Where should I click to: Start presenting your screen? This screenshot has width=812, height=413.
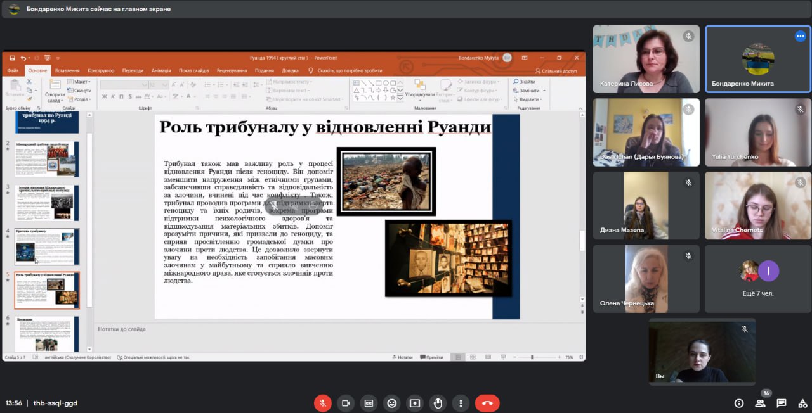pyautogui.click(x=415, y=403)
